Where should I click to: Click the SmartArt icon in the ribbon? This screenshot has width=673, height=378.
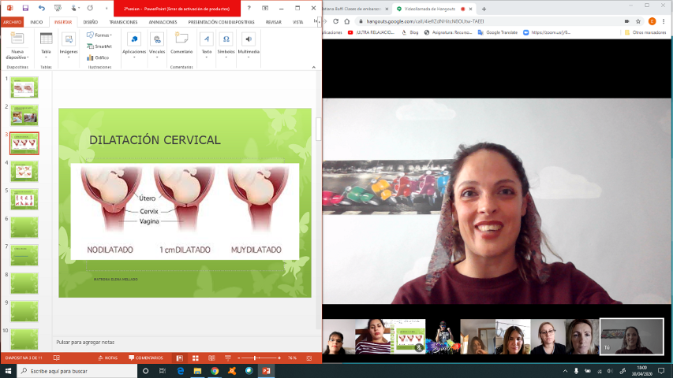point(99,46)
